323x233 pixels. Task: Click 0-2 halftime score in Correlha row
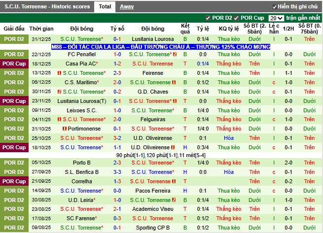coord(288,181)
